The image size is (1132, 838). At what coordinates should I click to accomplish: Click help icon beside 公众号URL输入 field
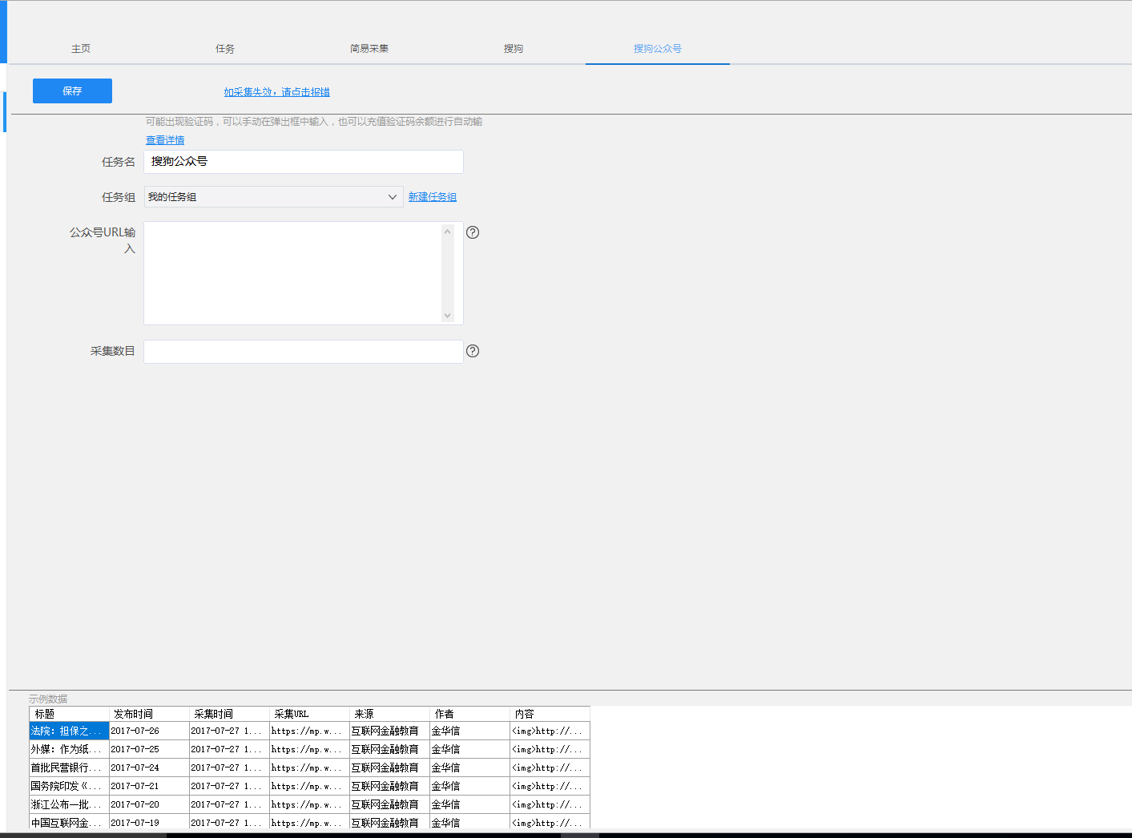[473, 232]
